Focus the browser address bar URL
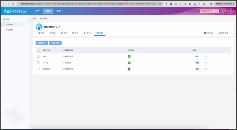 [x=89, y=4]
